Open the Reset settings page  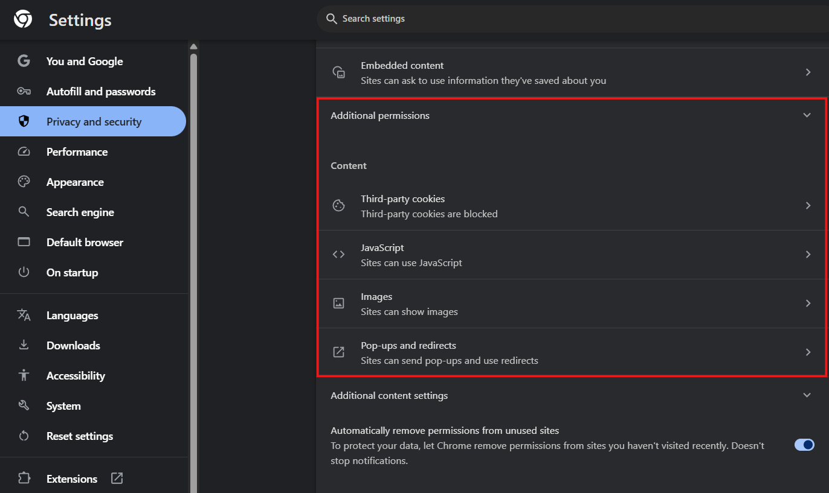click(79, 436)
